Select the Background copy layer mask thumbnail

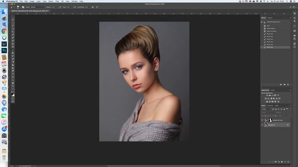tap(271, 120)
